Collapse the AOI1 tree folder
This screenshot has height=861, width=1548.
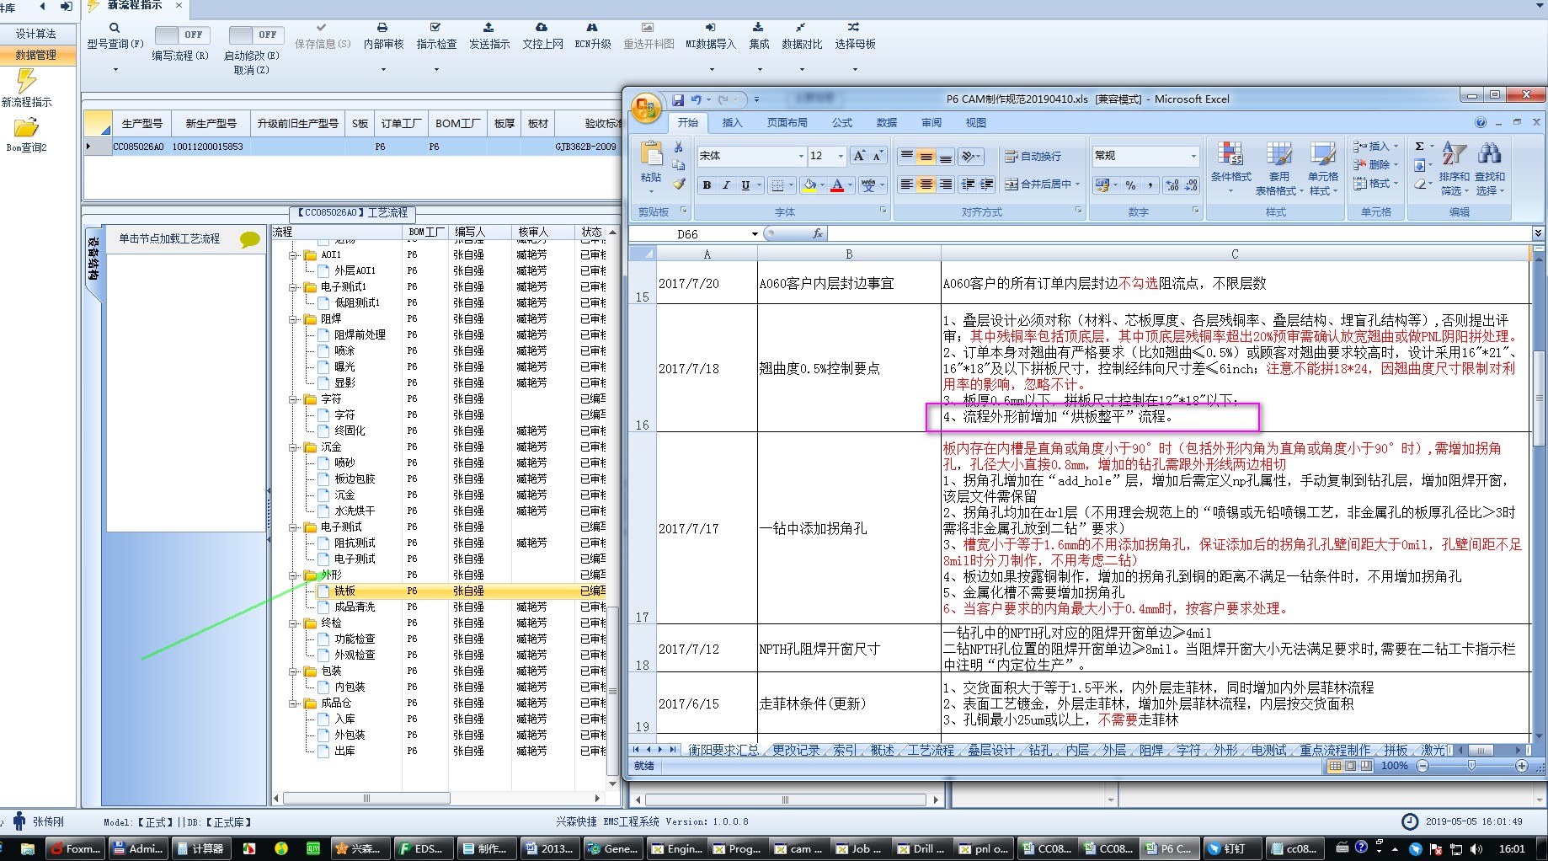tap(293, 254)
